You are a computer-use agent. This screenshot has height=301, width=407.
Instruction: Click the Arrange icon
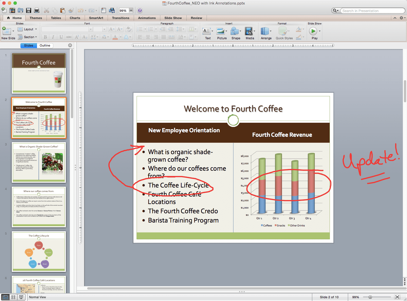pyautogui.click(x=265, y=31)
